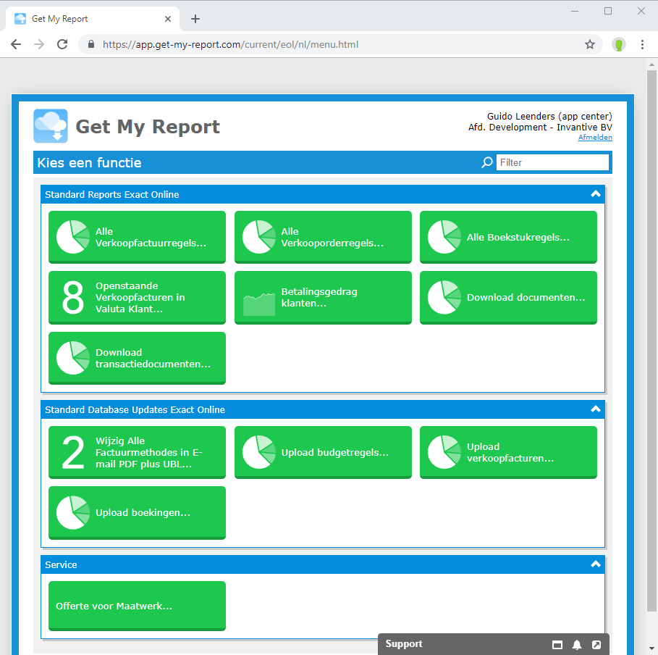
Task: Click pie chart icon on Upload boekingen
Action: pyautogui.click(x=73, y=512)
